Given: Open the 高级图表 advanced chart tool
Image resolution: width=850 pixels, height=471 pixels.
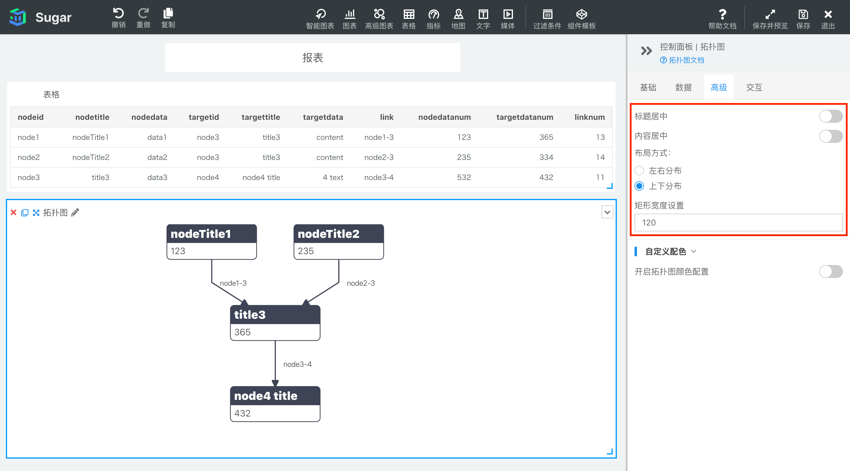Looking at the screenshot, I should point(379,19).
